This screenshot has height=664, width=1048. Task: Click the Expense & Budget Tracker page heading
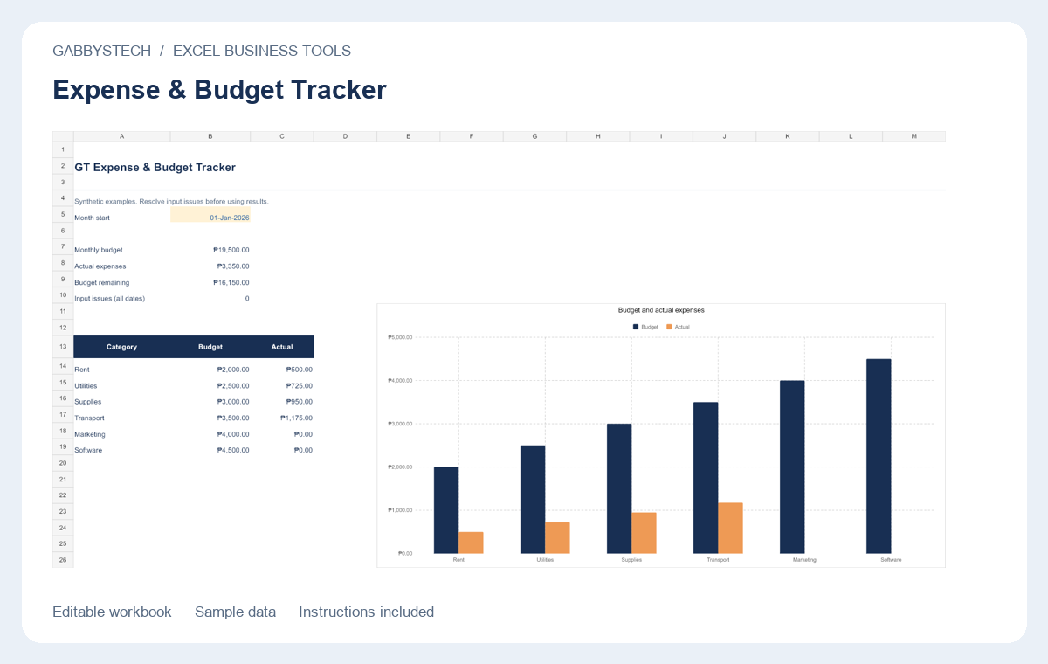tap(219, 90)
